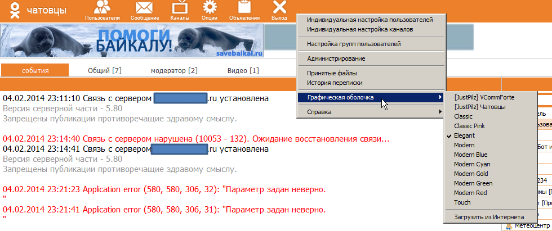Switch to the модератор [2] tab
This screenshot has width=552, height=231.
[174, 70]
